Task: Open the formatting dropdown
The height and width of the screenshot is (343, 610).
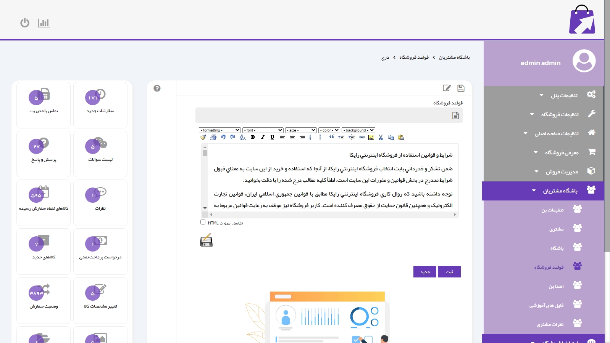Action: click(220, 130)
